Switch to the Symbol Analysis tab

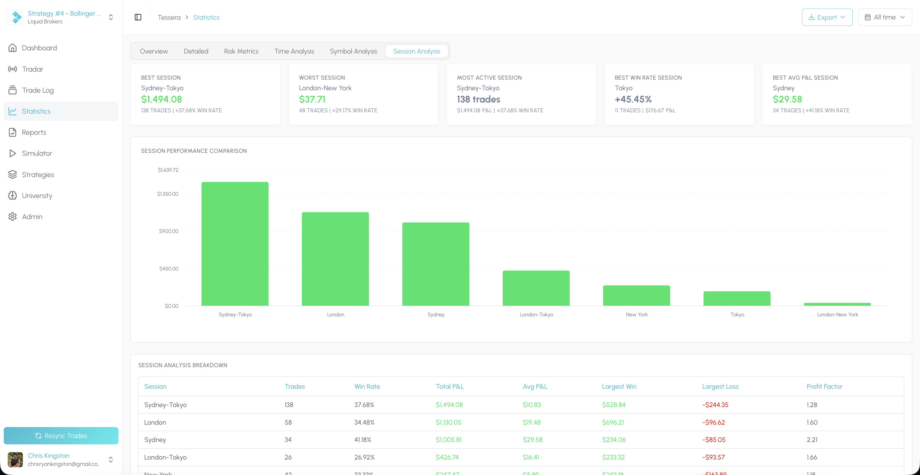pos(353,51)
